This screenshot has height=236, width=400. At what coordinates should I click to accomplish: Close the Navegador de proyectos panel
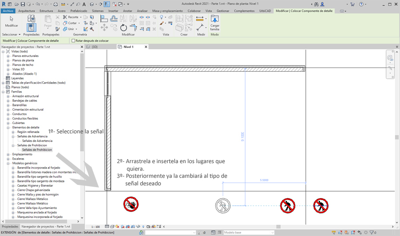81,47
